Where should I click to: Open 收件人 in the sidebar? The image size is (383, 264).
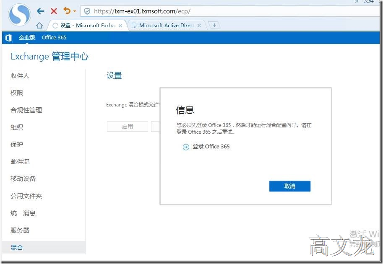point(20,75)
